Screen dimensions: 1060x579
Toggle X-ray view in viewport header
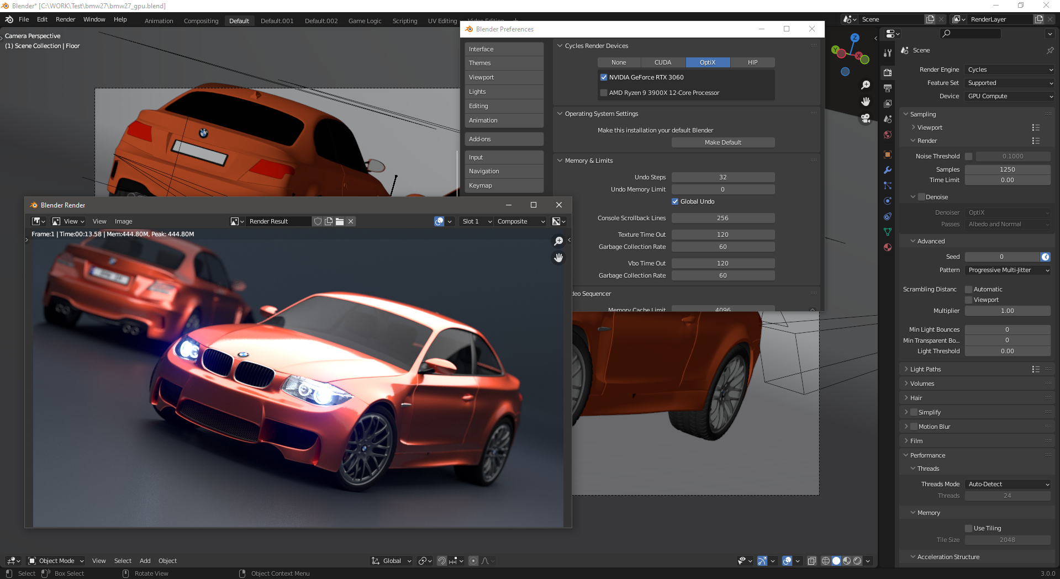[812, 561]
